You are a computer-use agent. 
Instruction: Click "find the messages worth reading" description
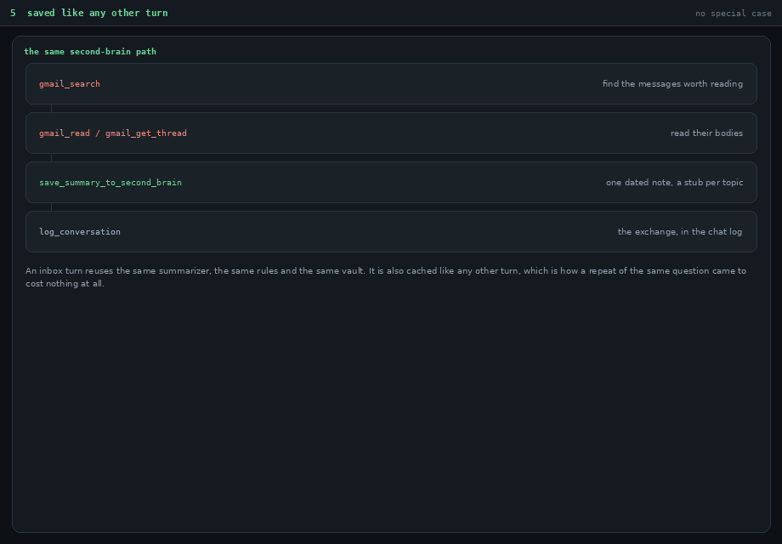coord(672,84)
